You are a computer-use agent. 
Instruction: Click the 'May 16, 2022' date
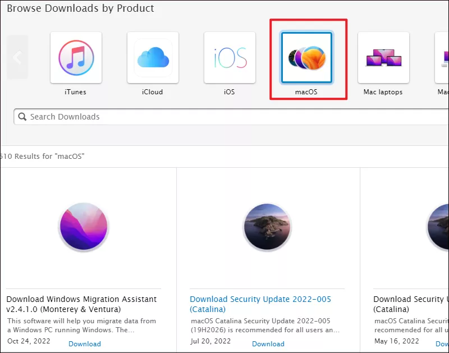(x=397, y=341)
